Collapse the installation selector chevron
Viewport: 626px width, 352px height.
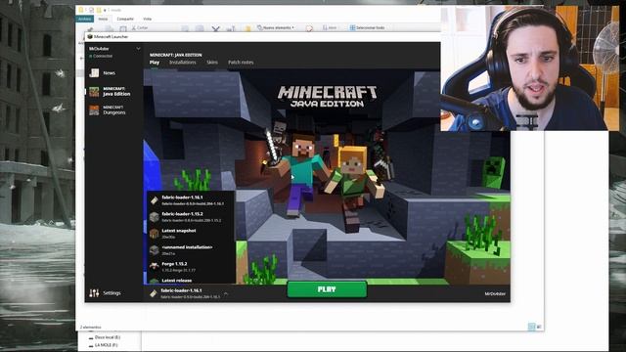[x=226, y=293]
